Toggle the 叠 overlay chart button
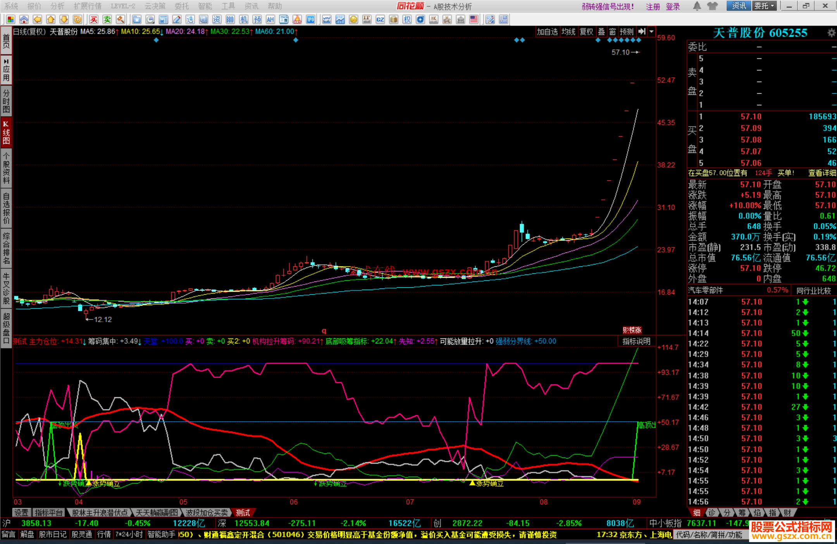The width and height of the screenshot is (837, 544). (x=601, y=32)
